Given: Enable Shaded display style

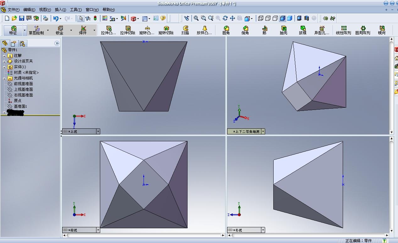Looking at the screenshot, I should pos(289,19).
